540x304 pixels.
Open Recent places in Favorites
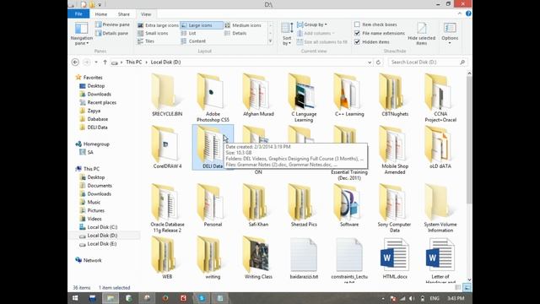click(x=101, y=102)
